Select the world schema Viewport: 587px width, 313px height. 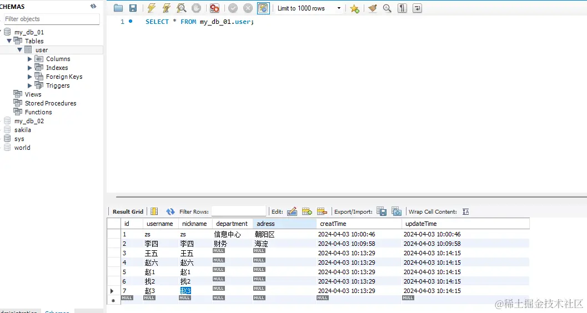[22, 148]
